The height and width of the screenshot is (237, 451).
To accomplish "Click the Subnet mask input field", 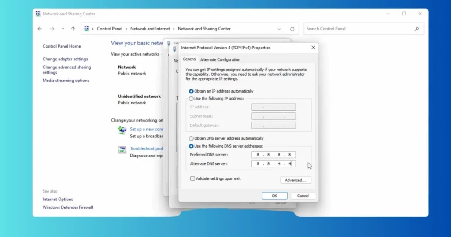I will coord(274,116).
